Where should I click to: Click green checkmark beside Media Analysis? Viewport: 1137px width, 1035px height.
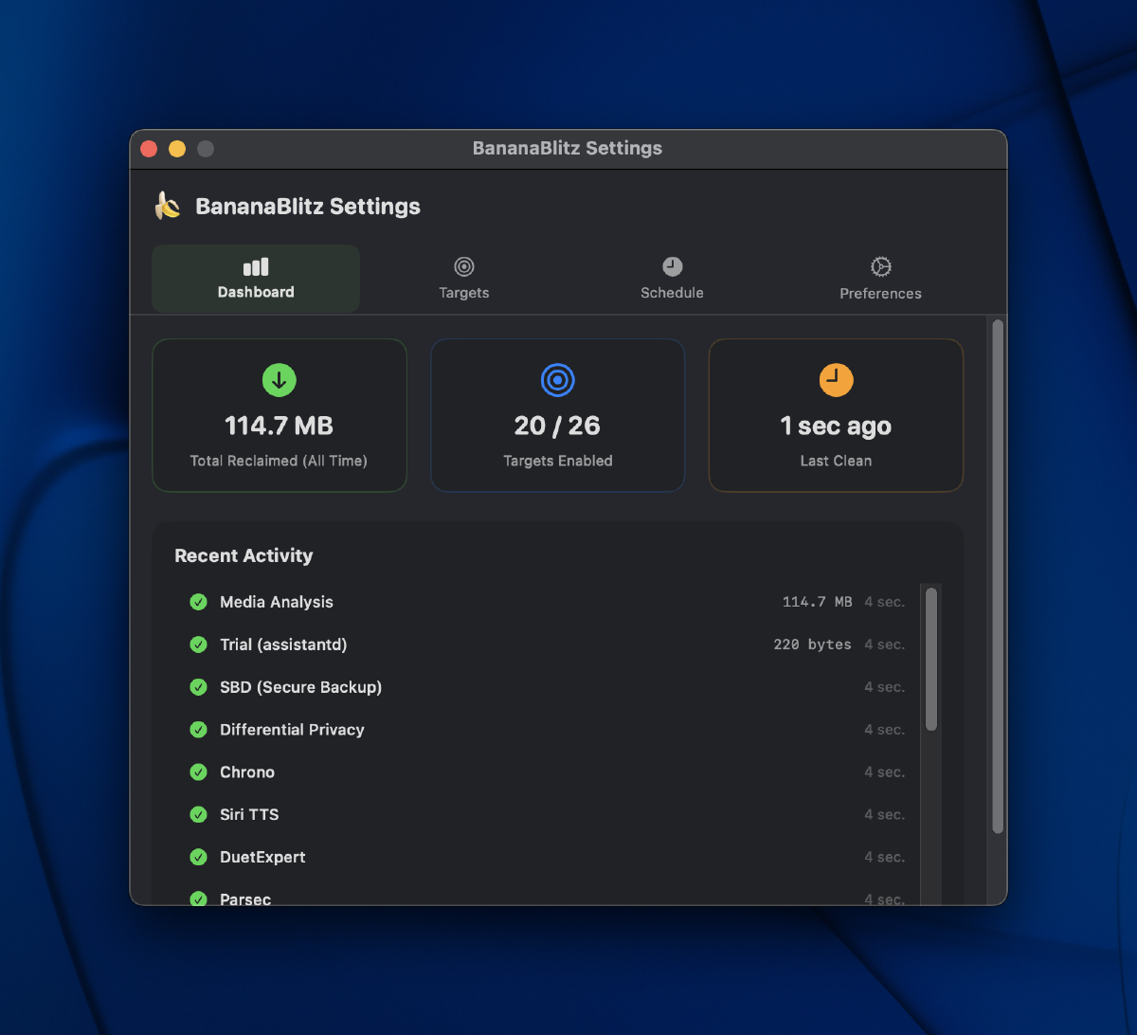199,602
